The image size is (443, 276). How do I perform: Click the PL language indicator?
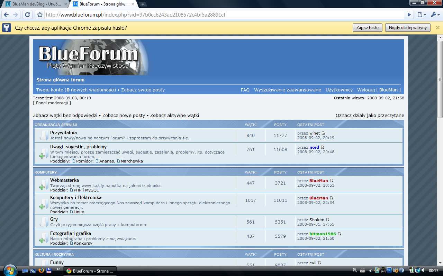pyautogui.click(x=355, y=270)
